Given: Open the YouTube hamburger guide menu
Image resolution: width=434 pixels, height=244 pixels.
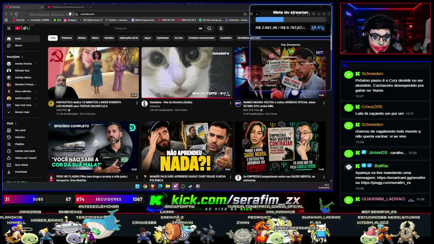Looking at the screenshot, I should point(9,28).
